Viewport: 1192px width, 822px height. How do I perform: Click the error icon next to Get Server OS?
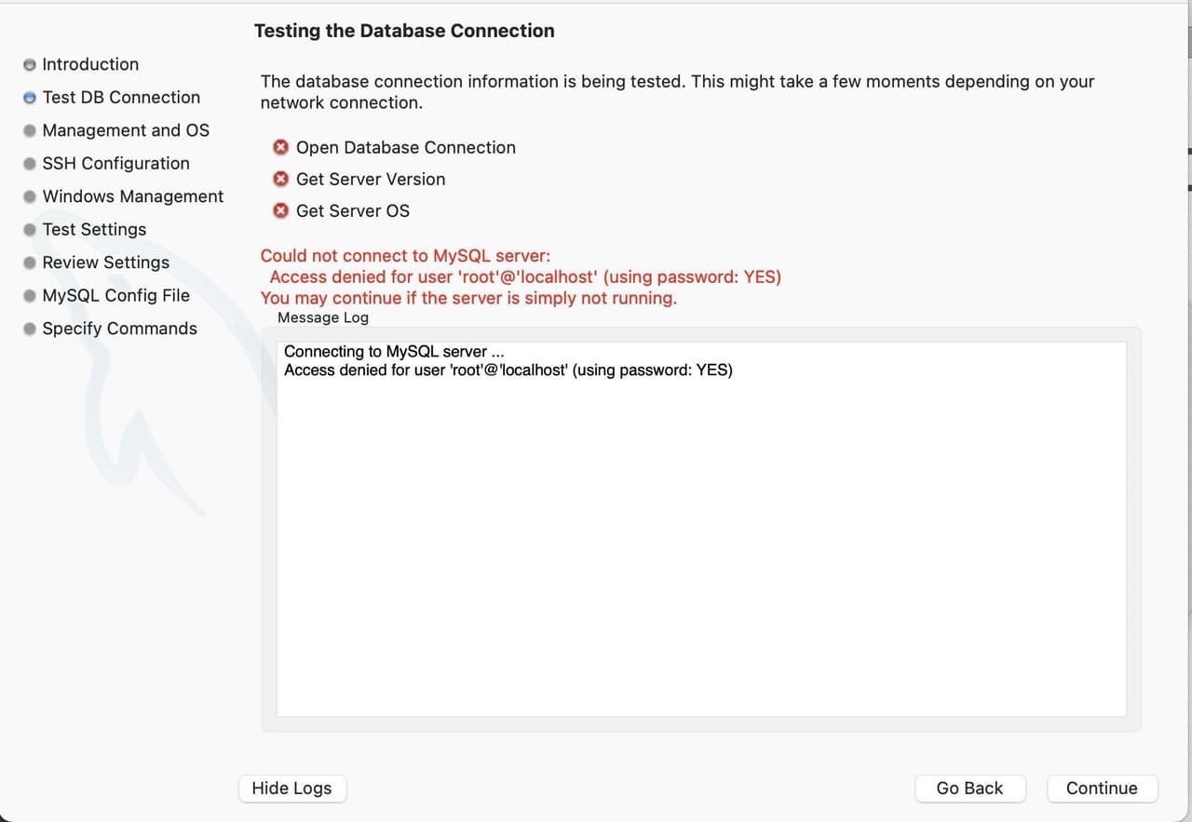tap(280, 210)
